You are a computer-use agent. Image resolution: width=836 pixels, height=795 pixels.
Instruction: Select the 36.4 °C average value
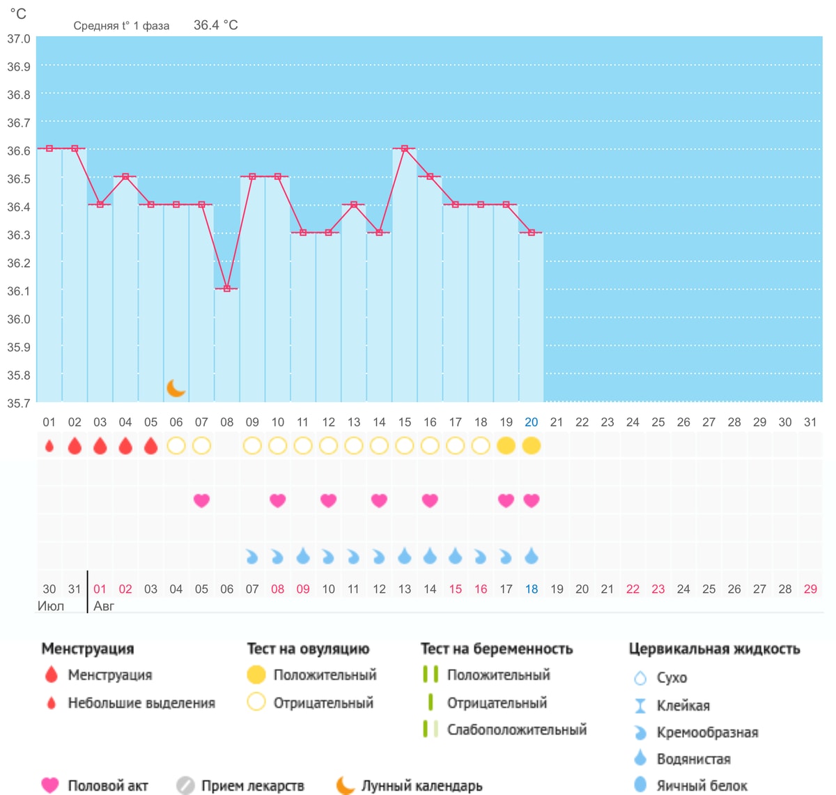click(216, 25)
